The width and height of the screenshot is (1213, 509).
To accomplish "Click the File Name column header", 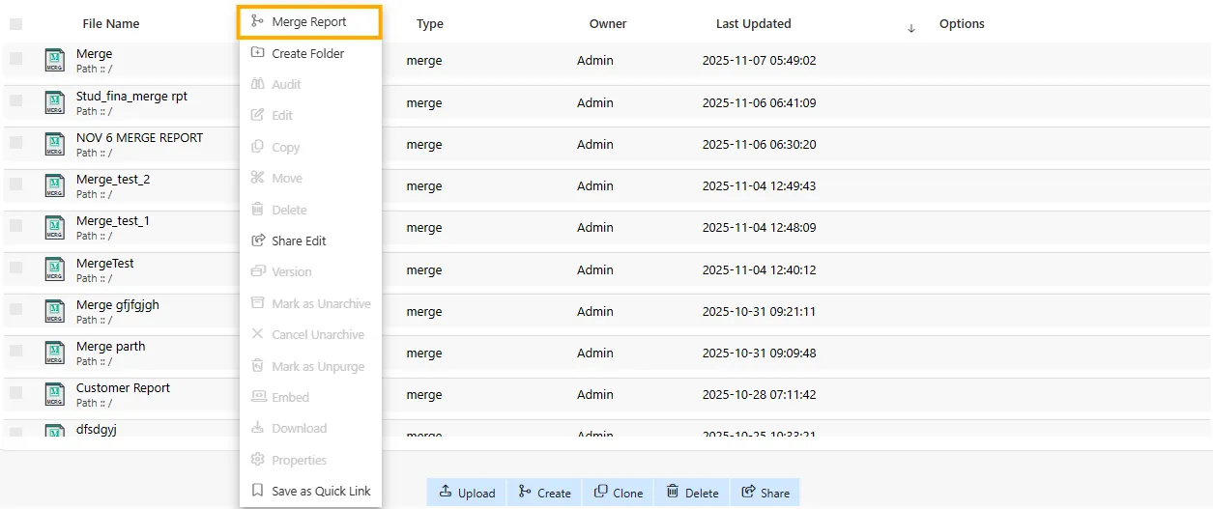I will 110,24.
